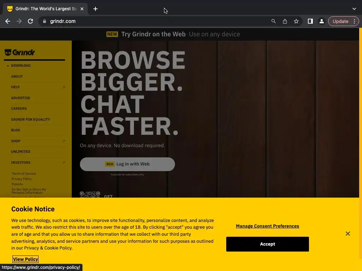Toggle the browser side panel icon
The image size is (362, 271).
pyautogui.click(x=310, y=21)
